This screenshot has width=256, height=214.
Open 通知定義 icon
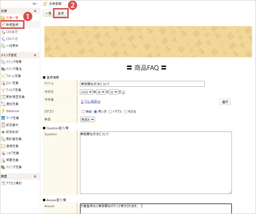(3, 104)
